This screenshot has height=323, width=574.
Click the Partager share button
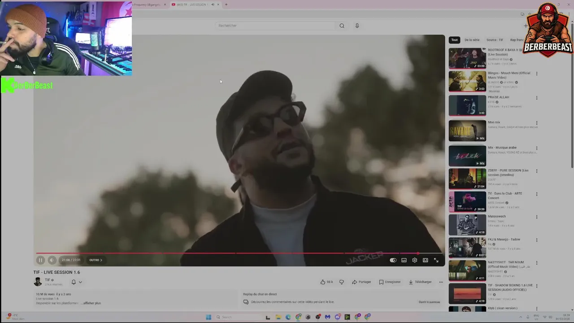pos(361,282)
